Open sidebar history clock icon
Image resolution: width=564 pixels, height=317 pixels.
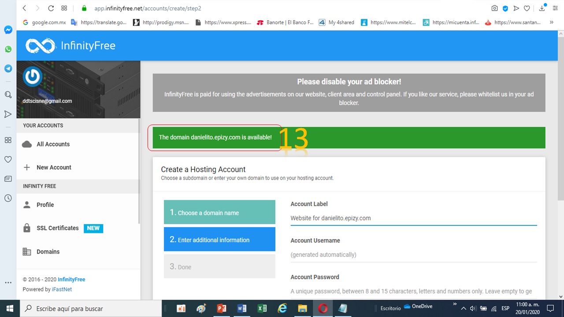pyautogui.click(x=8, y=198)
